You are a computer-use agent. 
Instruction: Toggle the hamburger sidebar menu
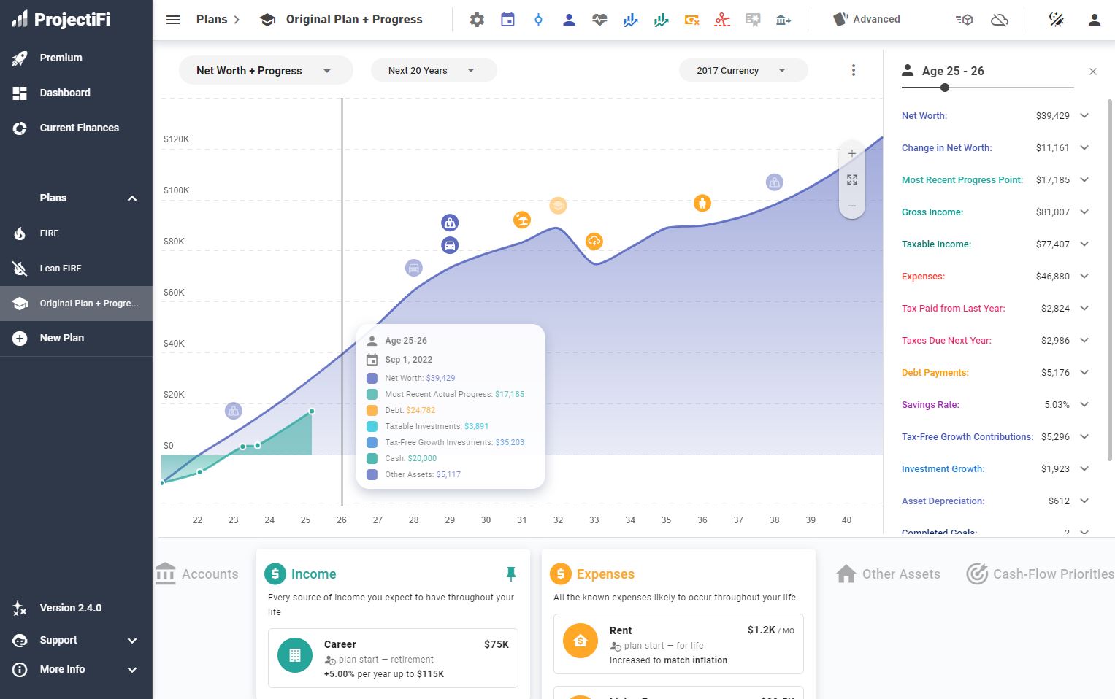[x=173, y=20]
